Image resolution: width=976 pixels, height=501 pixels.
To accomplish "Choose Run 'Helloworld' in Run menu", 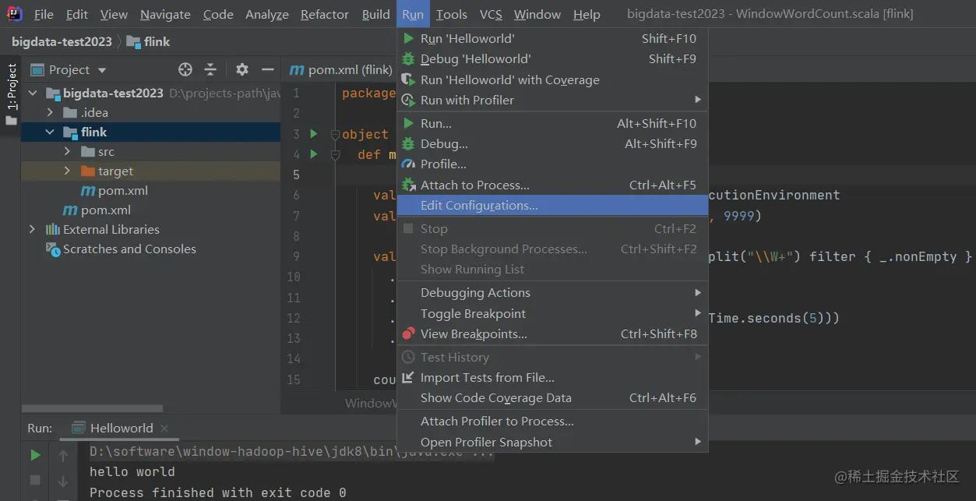I will point(552,38).
